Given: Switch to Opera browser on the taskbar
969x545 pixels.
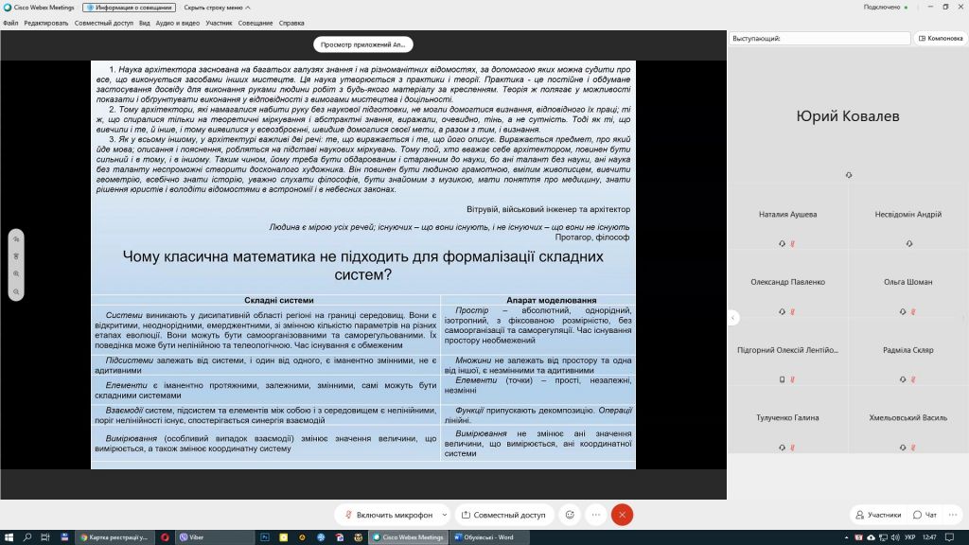Looking at the screenshot, I should pos(165,537).
